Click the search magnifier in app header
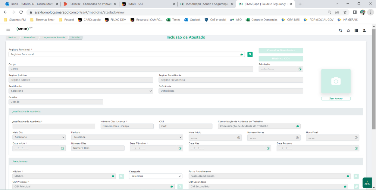This screenshot has width=376, height=190. pyautogui.click(x=340, y=30)
